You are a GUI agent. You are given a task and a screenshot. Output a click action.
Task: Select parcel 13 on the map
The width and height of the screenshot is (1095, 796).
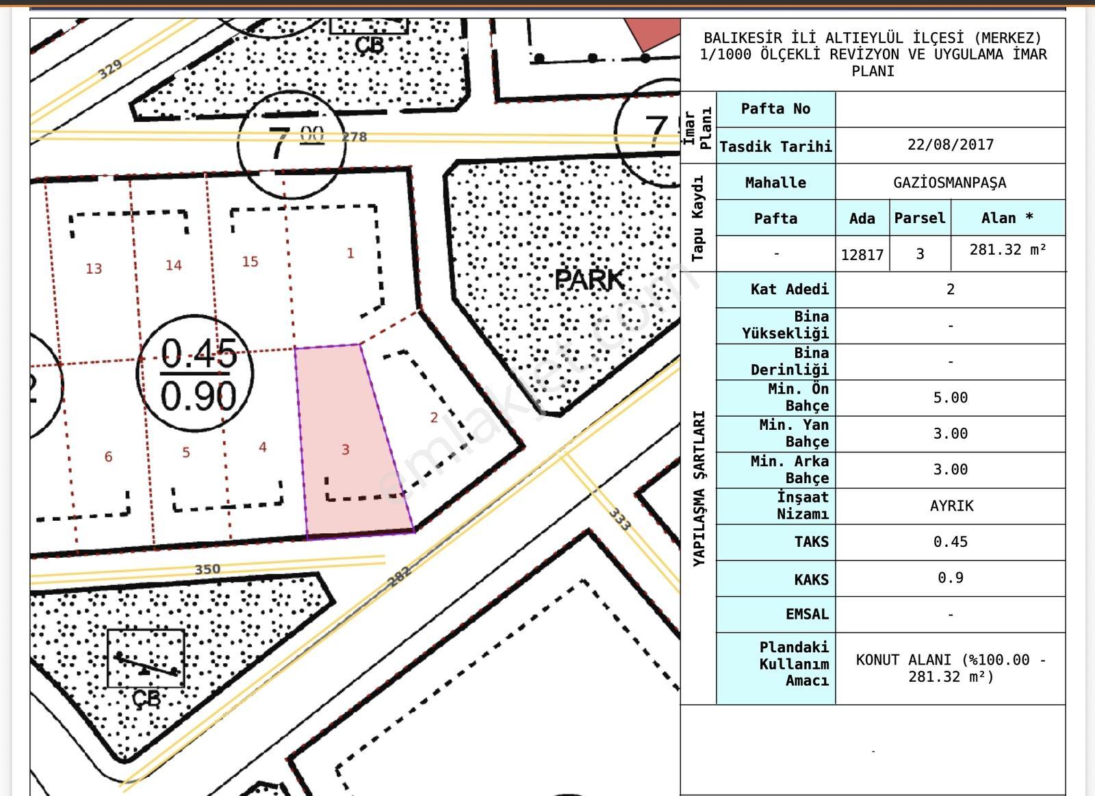[94, 268]
